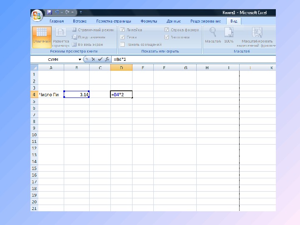Cancel formula entry with X icon
The height and width of the screenshot is (225, 300).
point(93,59)
